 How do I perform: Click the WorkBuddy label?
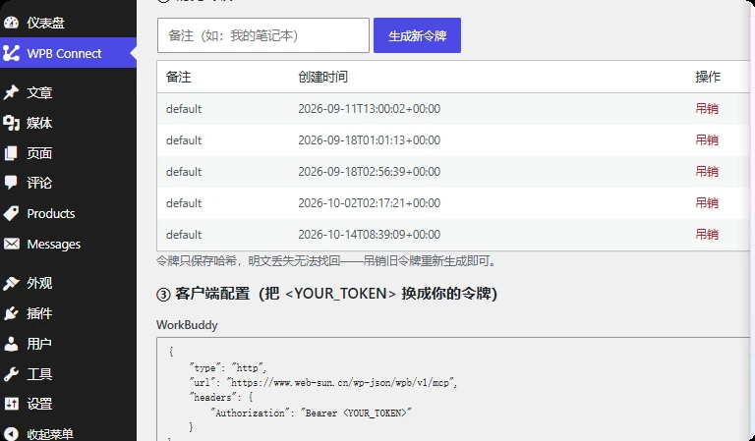tap(187, 325)
